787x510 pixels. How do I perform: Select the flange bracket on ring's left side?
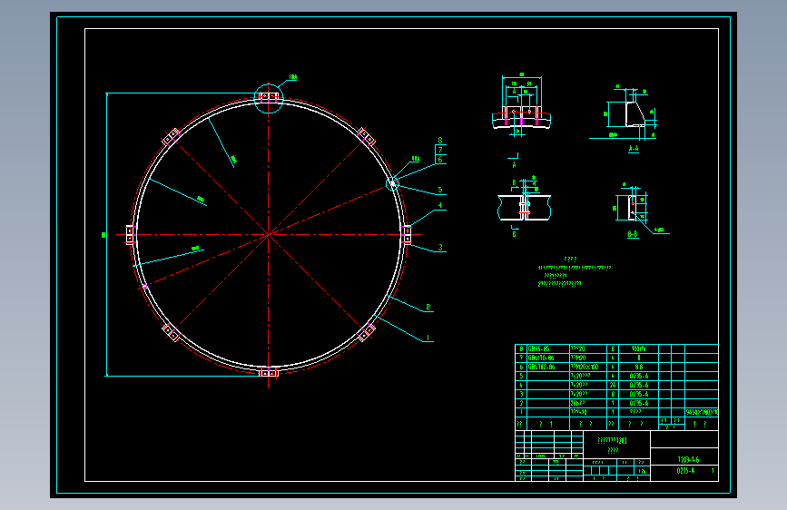pyautogui.click(x=131, y=235)
